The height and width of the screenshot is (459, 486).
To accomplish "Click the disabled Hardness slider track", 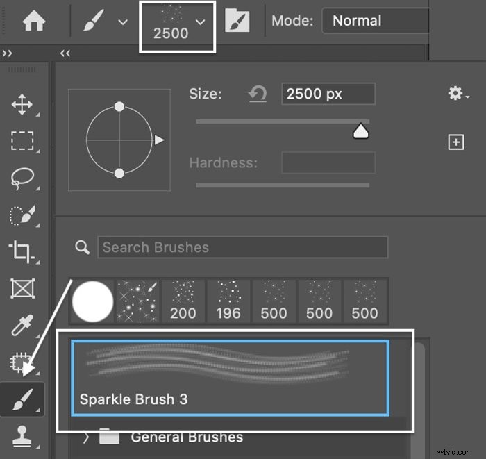I will point(283,185).
